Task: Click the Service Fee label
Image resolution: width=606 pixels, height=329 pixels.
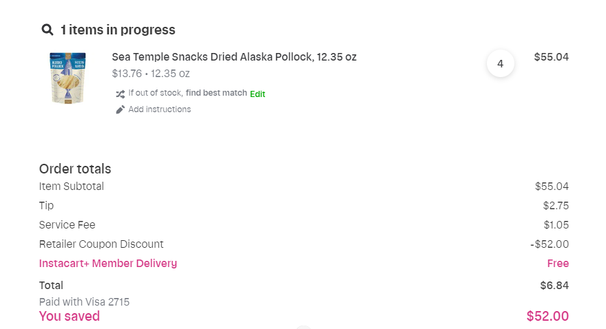Action: coord(67,224)
